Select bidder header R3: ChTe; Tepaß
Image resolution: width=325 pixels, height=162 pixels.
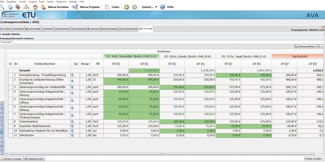click(x=244, y=56)
